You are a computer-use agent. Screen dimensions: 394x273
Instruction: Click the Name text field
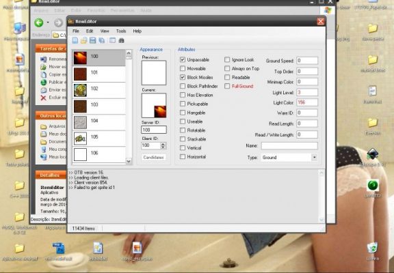(x=289, y=145)
